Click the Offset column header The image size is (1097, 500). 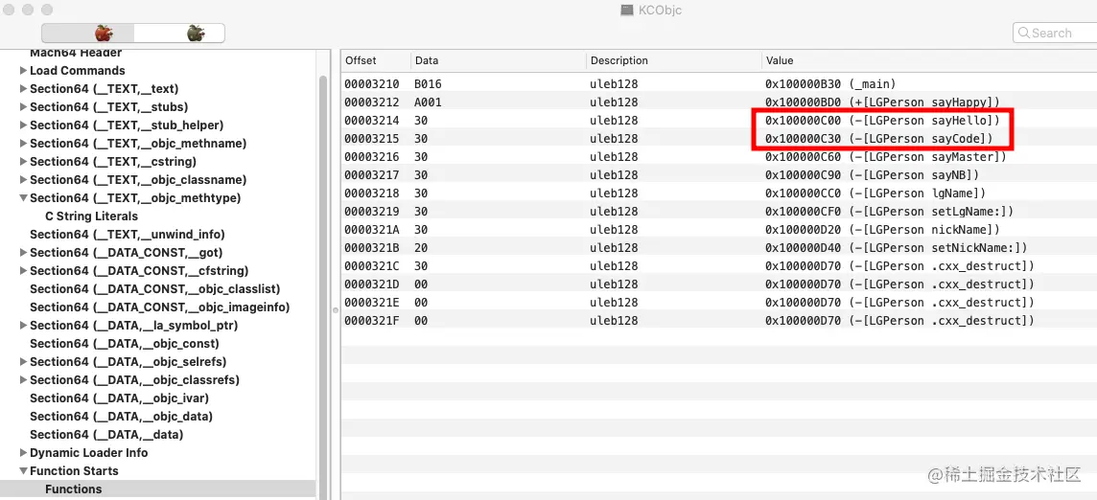pos(374,60)
